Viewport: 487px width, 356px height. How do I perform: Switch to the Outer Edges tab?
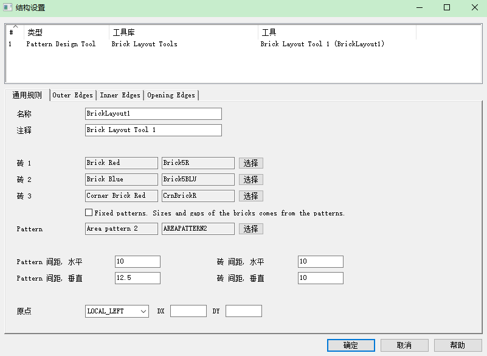(73, 95)
